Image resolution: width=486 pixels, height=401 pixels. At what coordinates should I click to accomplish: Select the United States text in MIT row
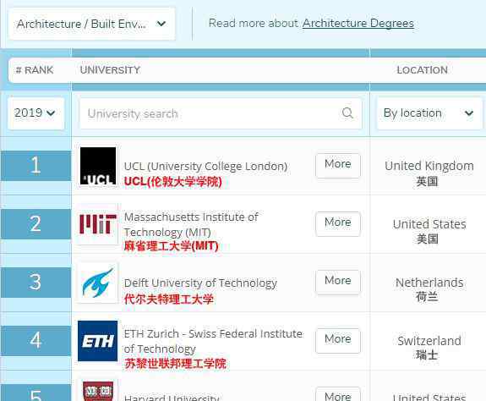tap(429, 224)
